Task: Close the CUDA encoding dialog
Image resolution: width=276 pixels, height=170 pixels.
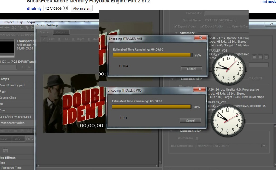Action: click(x=201, y=38)
